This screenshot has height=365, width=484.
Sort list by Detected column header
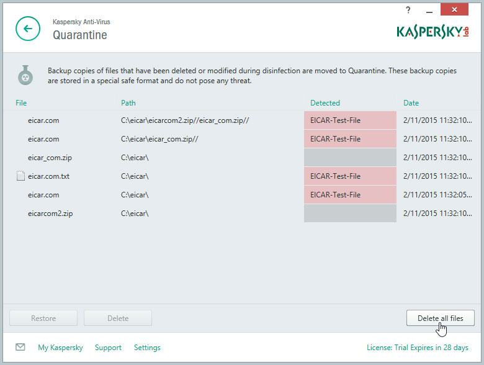325,103
